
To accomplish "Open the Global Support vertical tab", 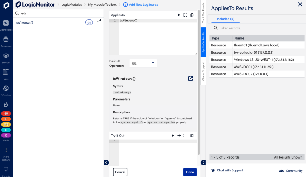I will click(x=203, y=71).
